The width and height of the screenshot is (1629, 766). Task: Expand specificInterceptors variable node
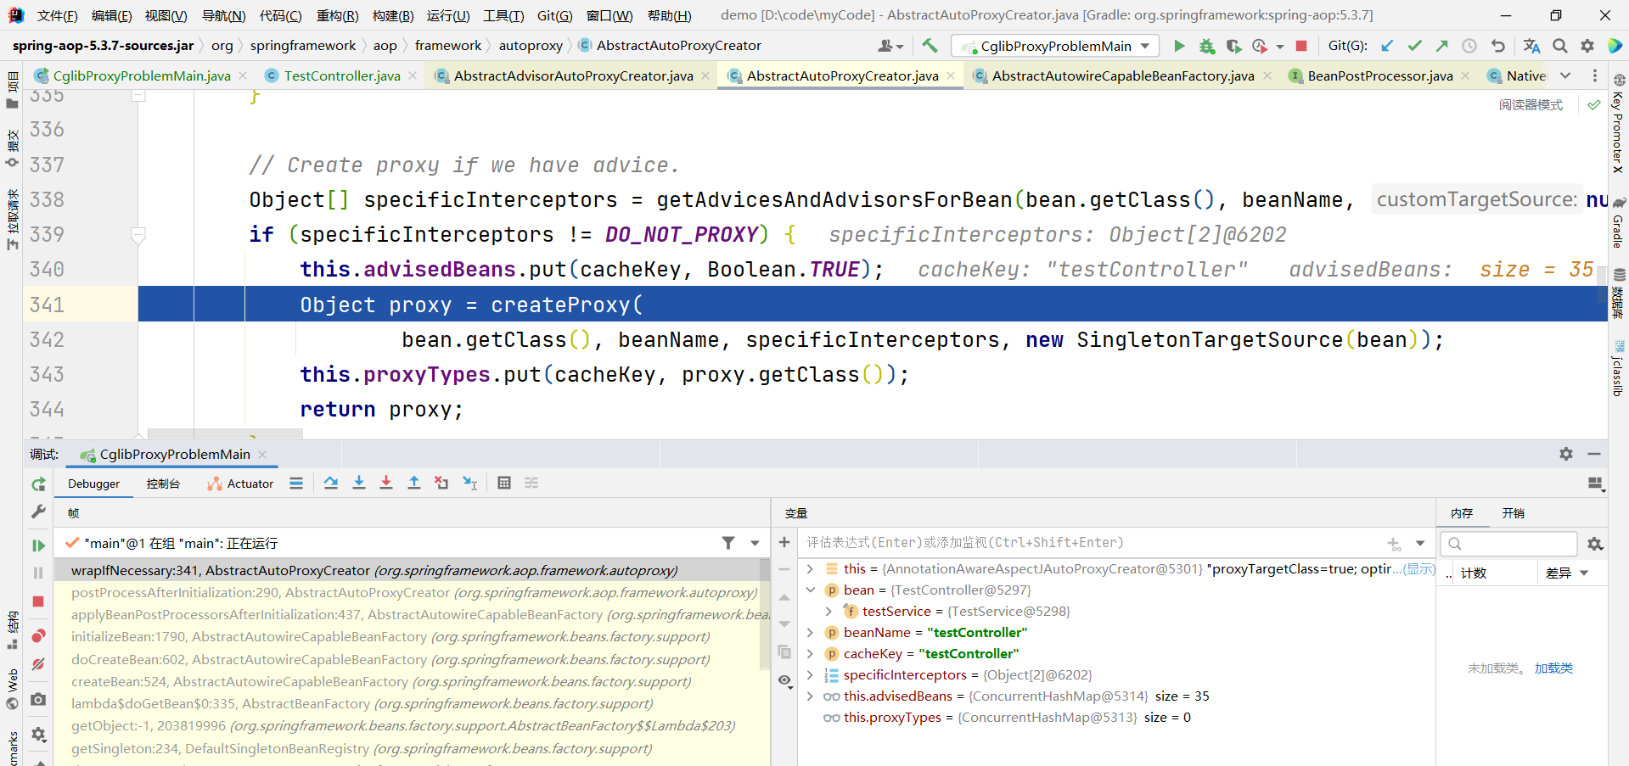(810, 674)
